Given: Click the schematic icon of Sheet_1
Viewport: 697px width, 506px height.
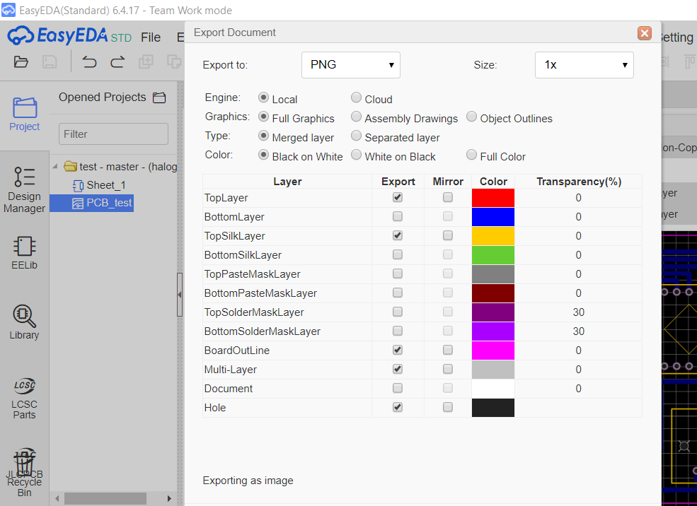Looking at the screenshot, I should pos(78,186).
